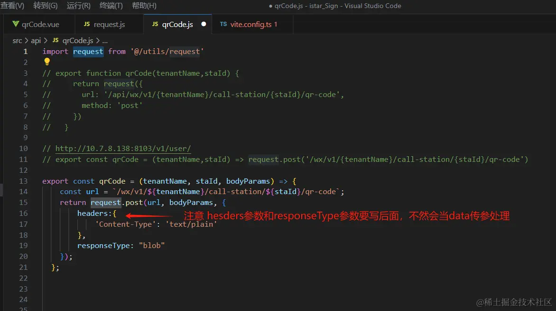Click the highlighted 'request' word on line 1

88,52
